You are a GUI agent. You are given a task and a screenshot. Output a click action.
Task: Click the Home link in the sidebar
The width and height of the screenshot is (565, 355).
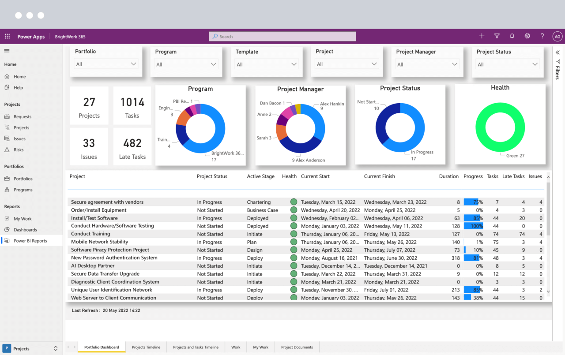click(20, 76)
